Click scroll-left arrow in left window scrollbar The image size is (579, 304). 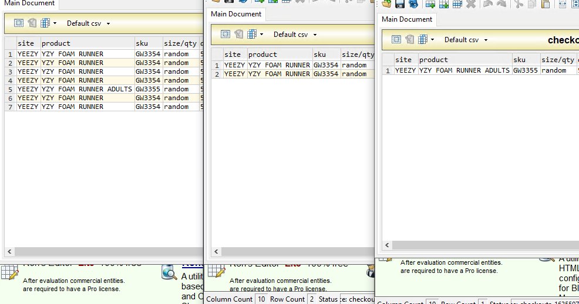point(9,251)
